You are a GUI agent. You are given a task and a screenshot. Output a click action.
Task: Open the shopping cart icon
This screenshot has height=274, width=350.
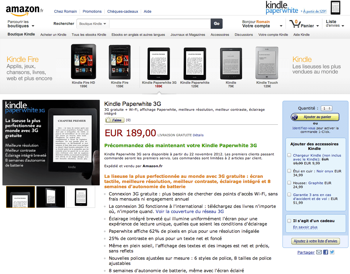[x=295, y=24]
